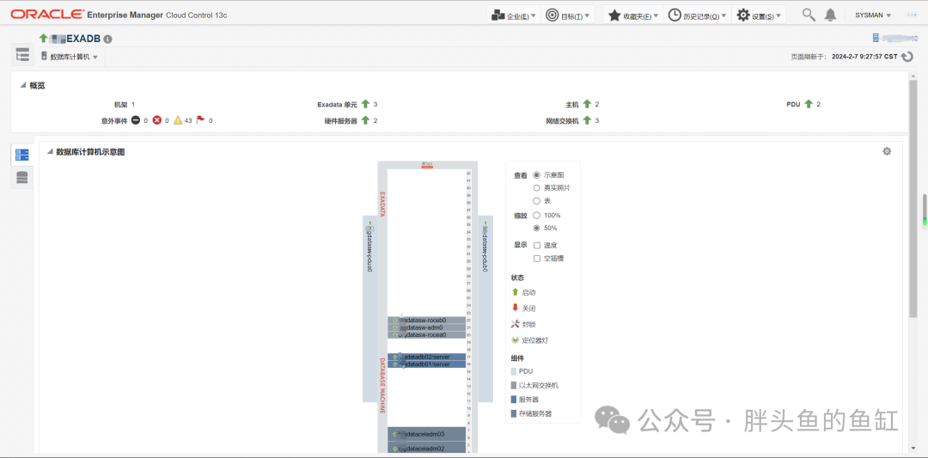
Task: Click the warning count 43
Action: coord(188,120)
